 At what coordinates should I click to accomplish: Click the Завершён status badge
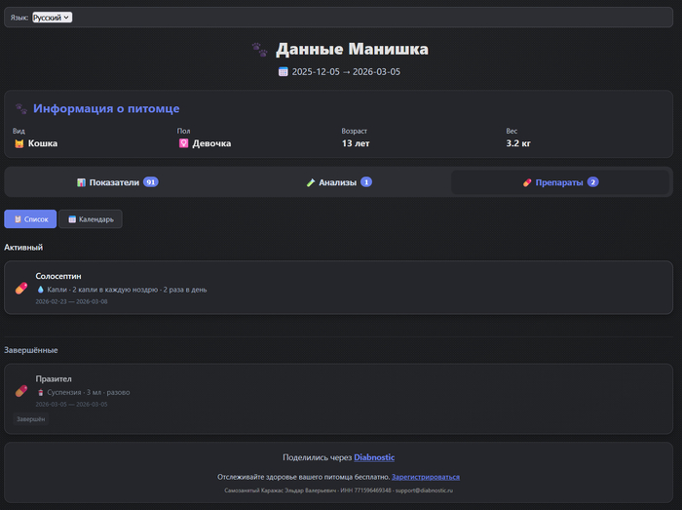tap(31, 419)
